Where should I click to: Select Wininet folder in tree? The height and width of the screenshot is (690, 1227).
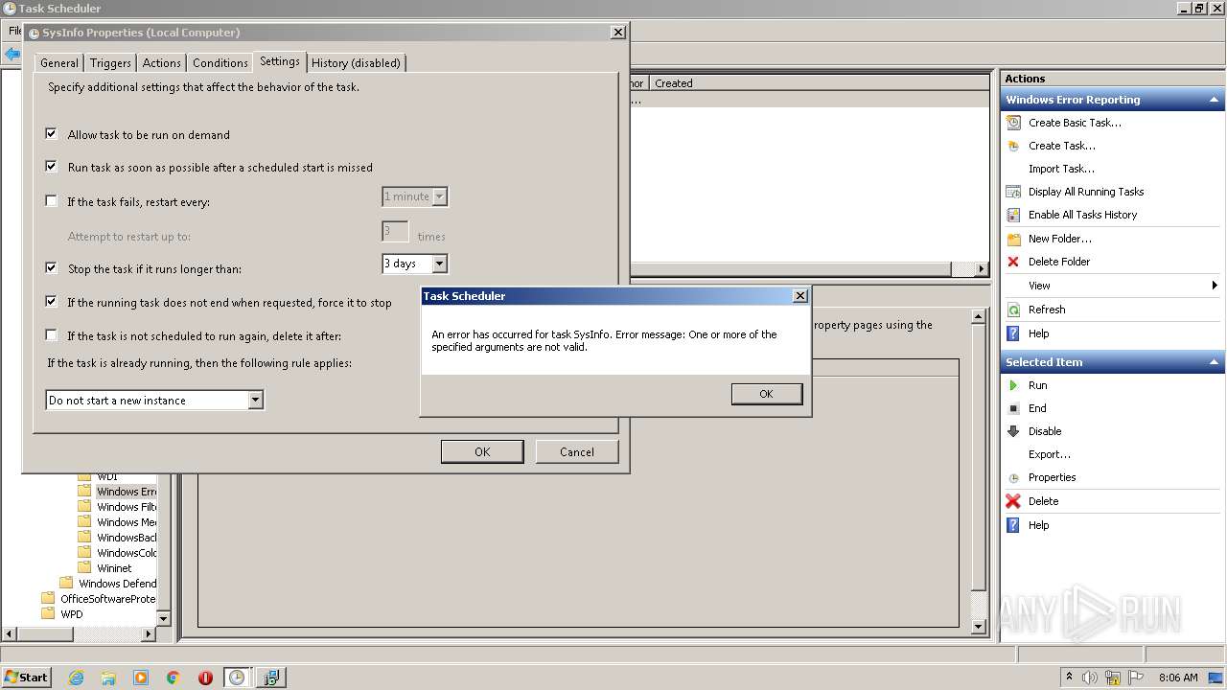tap(114, 568)
